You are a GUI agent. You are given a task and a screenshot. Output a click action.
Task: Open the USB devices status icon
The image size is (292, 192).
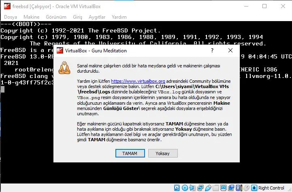click(208, 188)
